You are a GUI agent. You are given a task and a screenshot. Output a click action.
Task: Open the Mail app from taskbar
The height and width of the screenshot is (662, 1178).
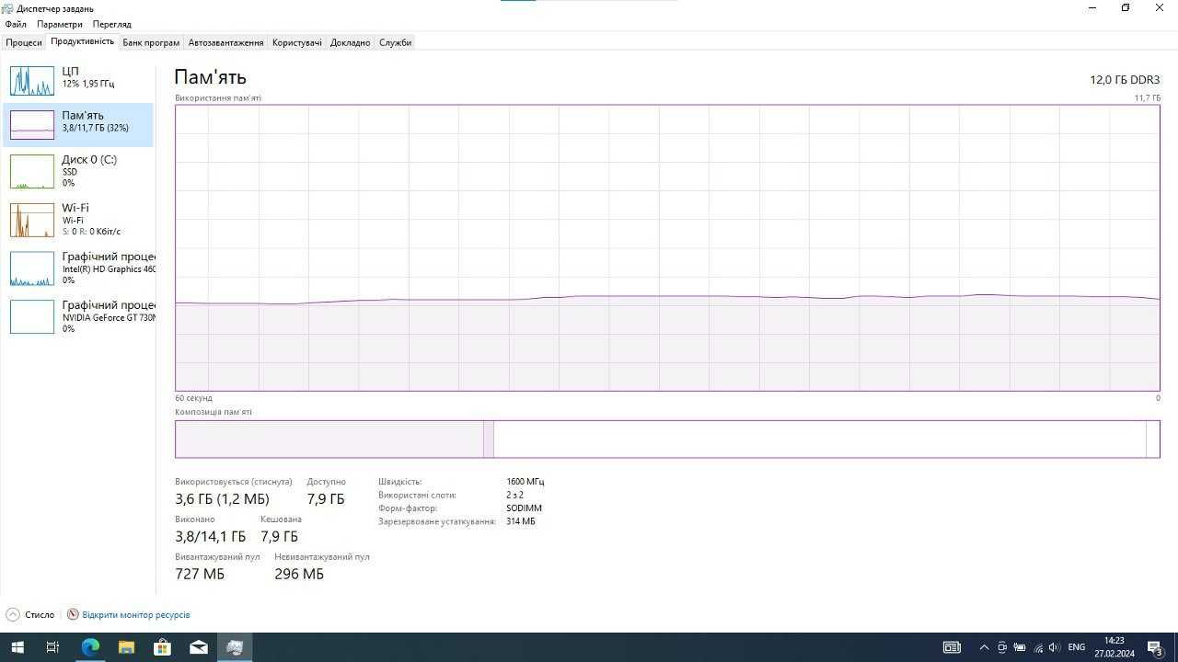coord(199,647)
